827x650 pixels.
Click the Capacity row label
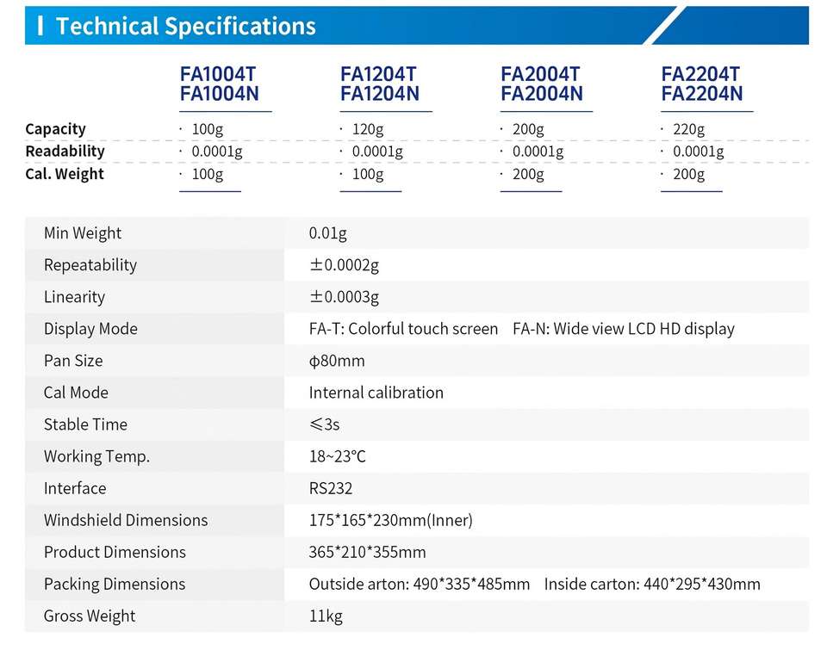55,129
